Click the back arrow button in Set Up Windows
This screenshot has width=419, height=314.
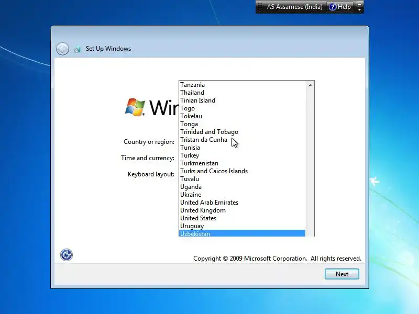coord(62,49)
